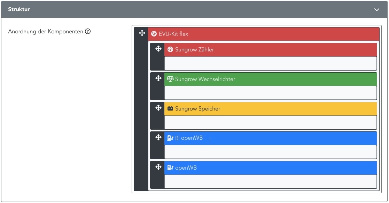Grab the move handle of Sungrow Speicher
The height and width of the screenshot is (203, 389).
point(158,108)
